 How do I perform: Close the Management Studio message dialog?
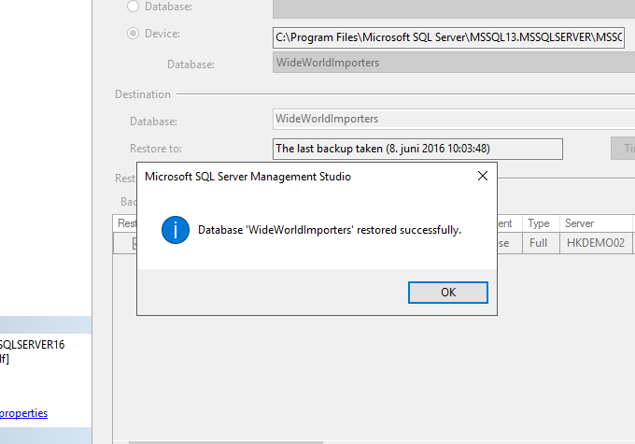point(483,176)
